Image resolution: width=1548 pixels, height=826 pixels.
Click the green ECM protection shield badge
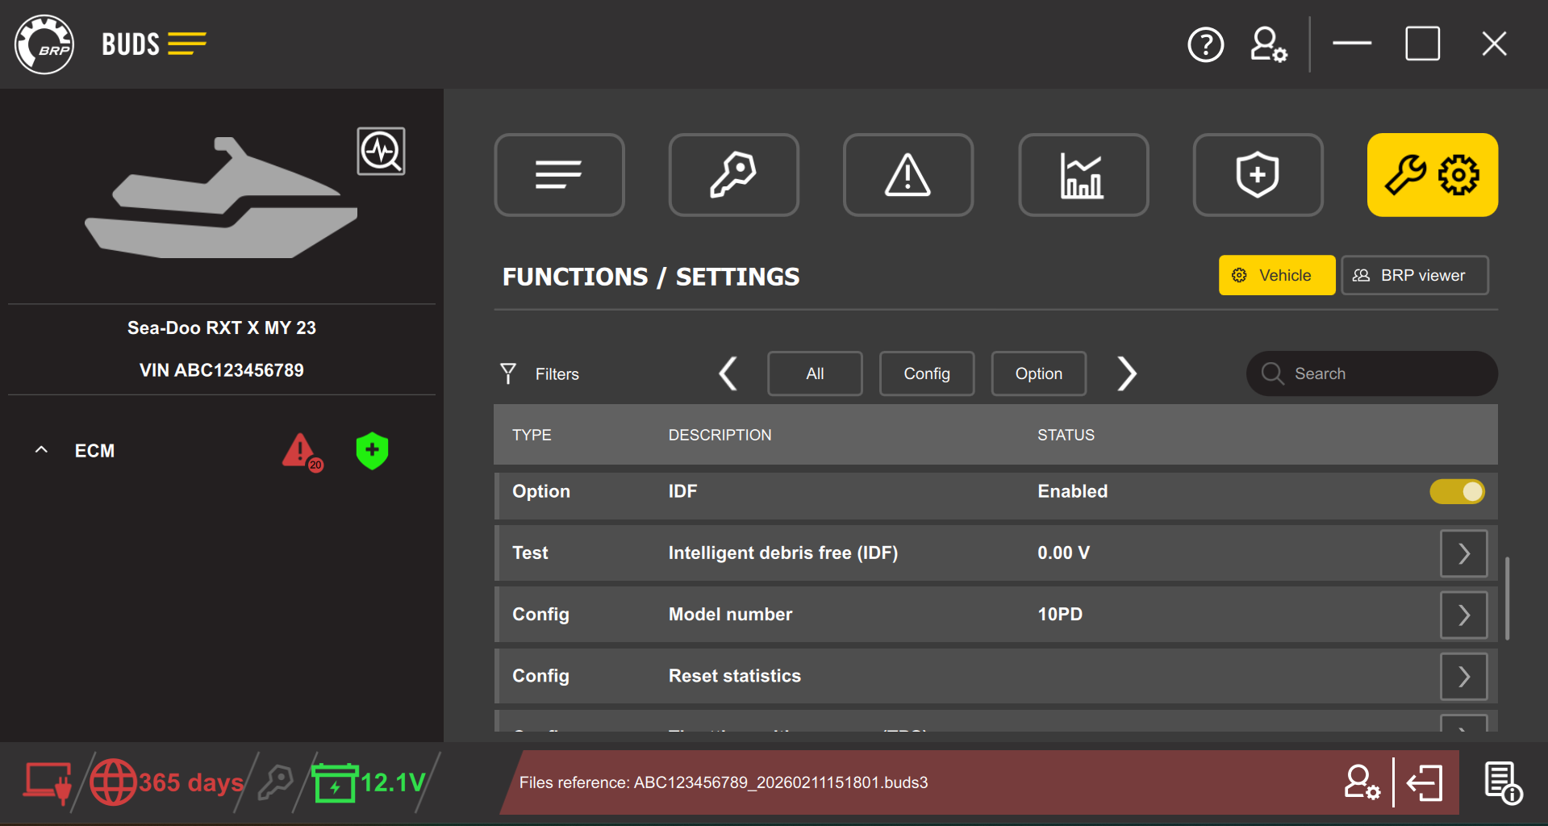pyautogui.click(x=371, y=452)
